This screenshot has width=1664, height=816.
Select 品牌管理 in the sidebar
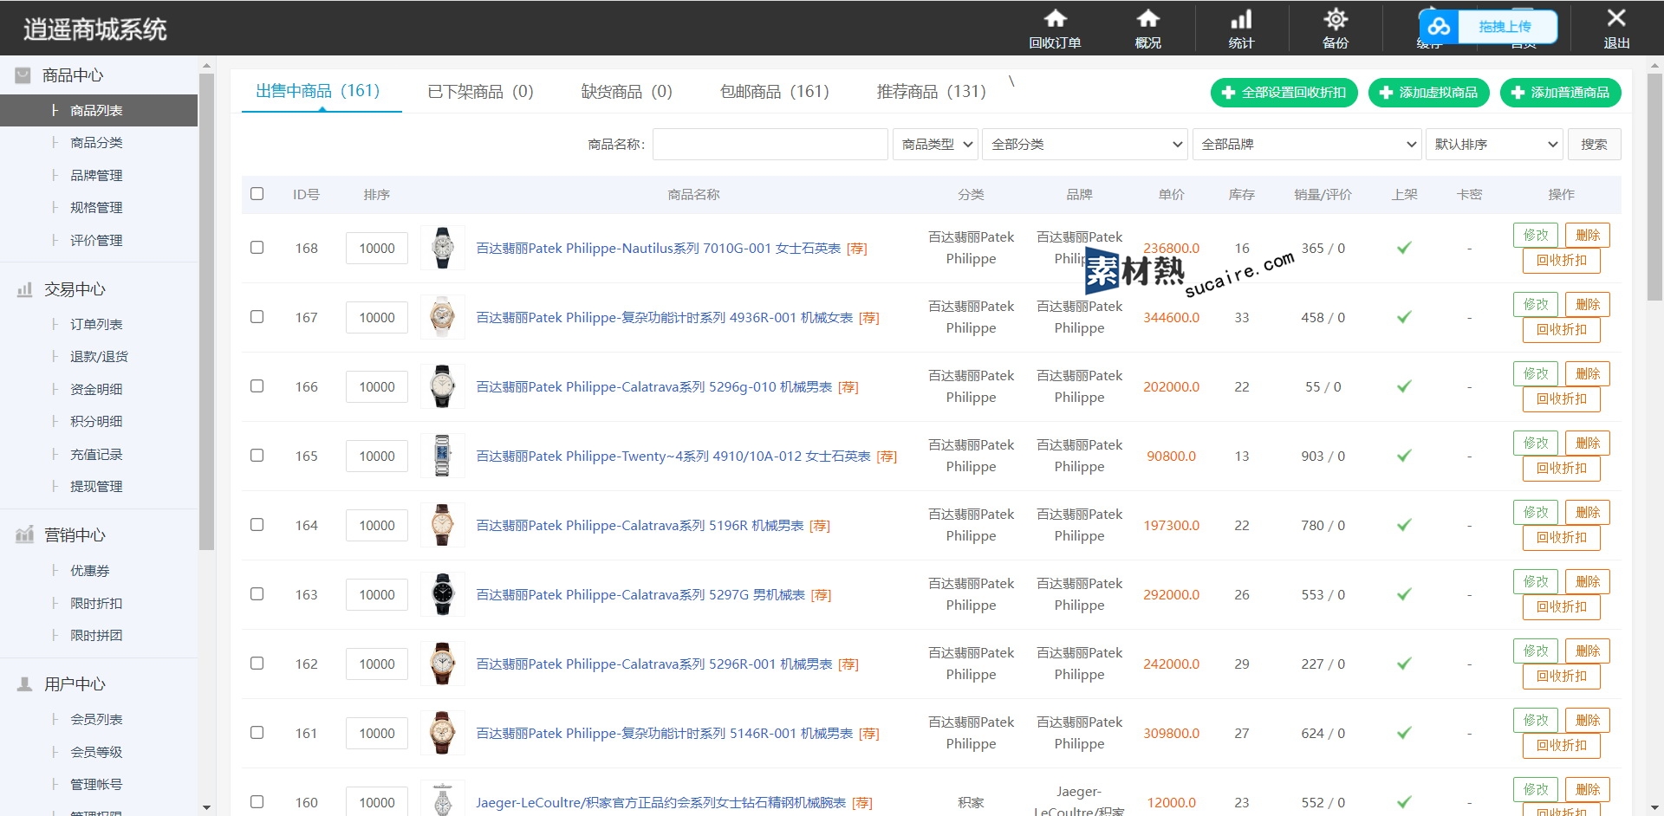coord(96,175)
